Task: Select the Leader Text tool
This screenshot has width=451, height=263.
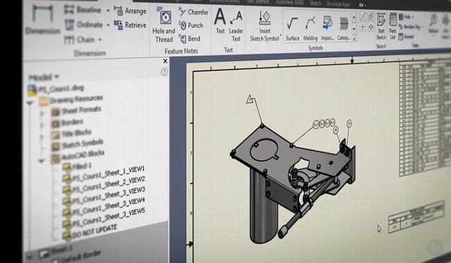Action: tap(236, 26)
